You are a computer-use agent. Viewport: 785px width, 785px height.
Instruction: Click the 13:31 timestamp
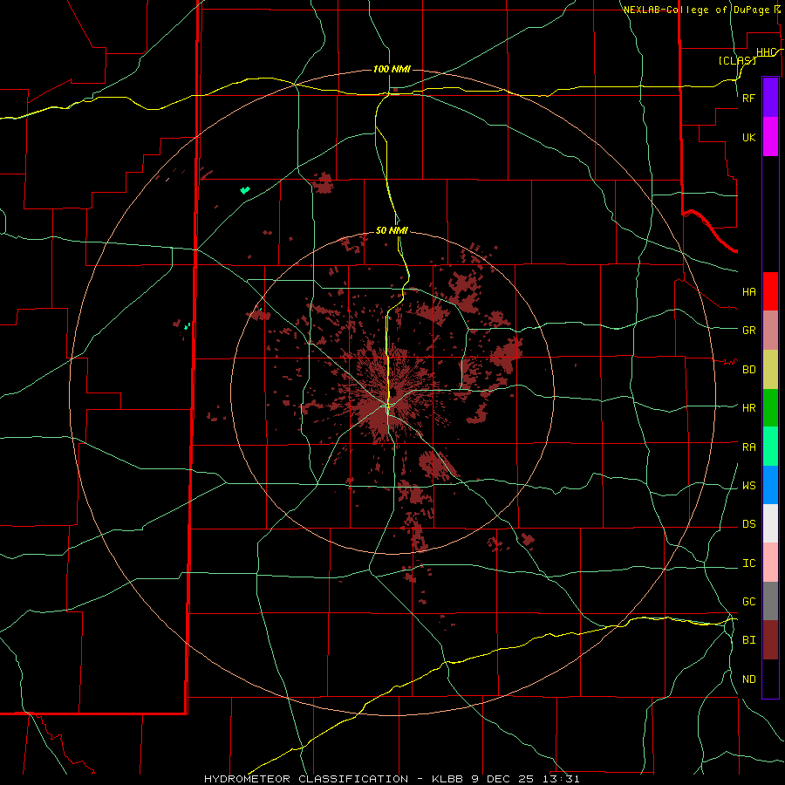[x=560, y=779]
